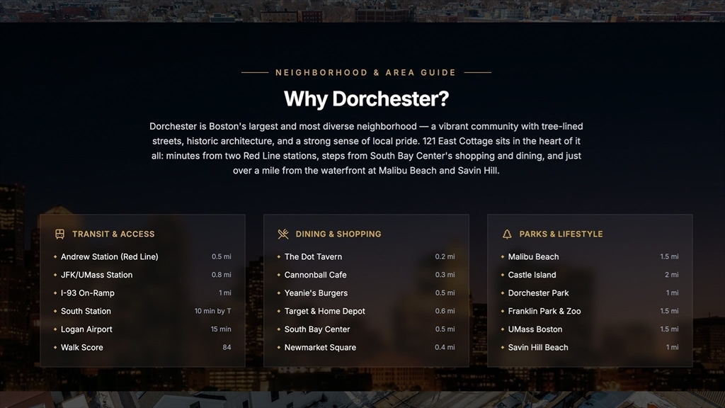Click the Castle Island entry

(532, 275)
